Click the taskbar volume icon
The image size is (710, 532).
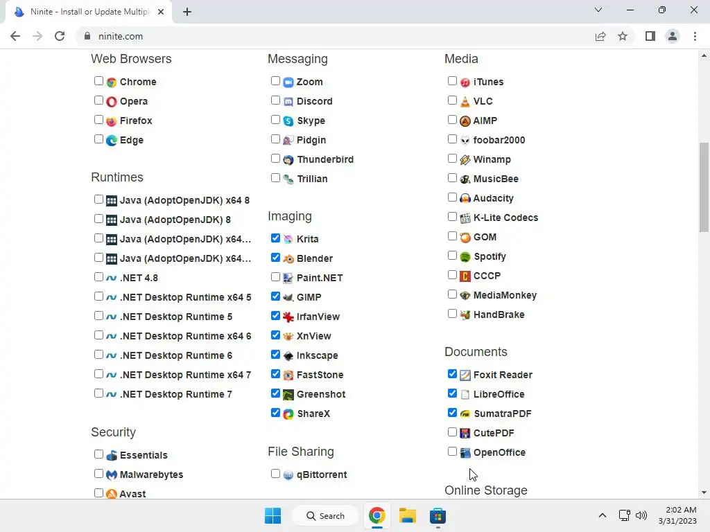pyautogui.click(x=641, y=515)
